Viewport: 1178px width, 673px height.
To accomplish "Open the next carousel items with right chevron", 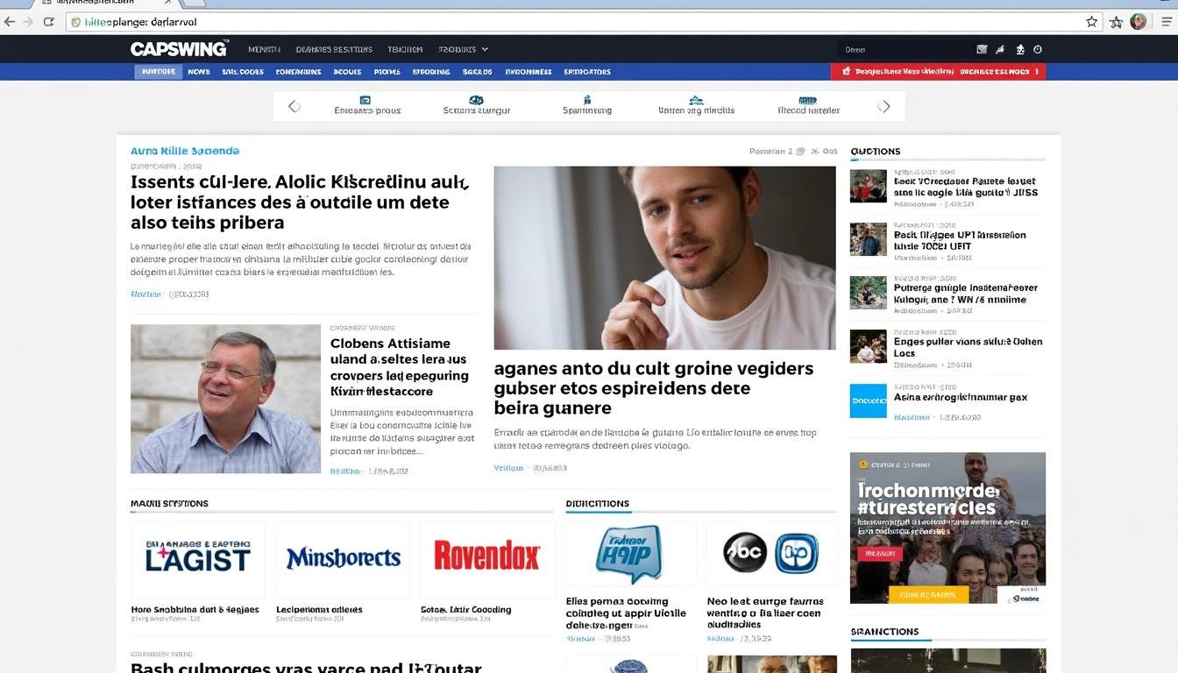I will (884, 105).
